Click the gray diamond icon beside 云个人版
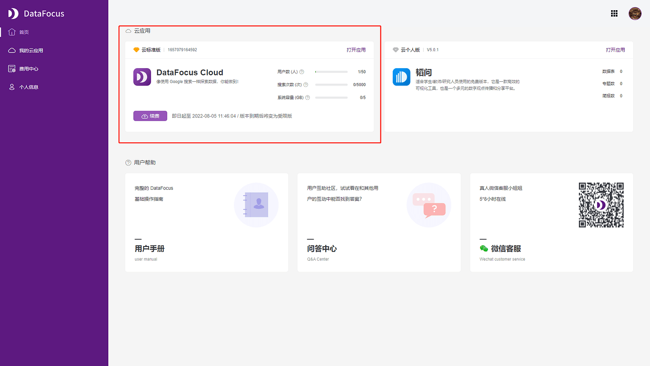This screenshot has height=366, width=650. coord(396,50)
